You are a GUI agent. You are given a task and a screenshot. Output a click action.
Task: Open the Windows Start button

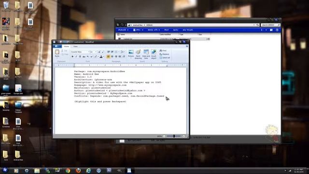pyautogui.click(x=5, y=170)
